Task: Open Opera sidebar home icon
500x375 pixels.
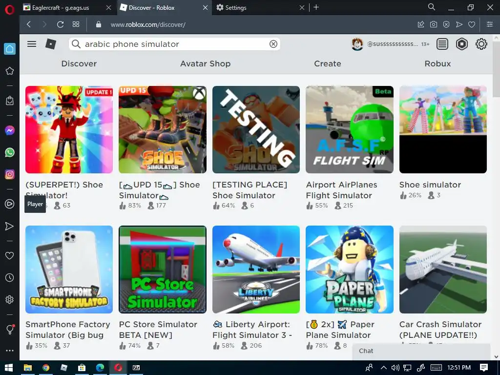Action: pos(10,49)
